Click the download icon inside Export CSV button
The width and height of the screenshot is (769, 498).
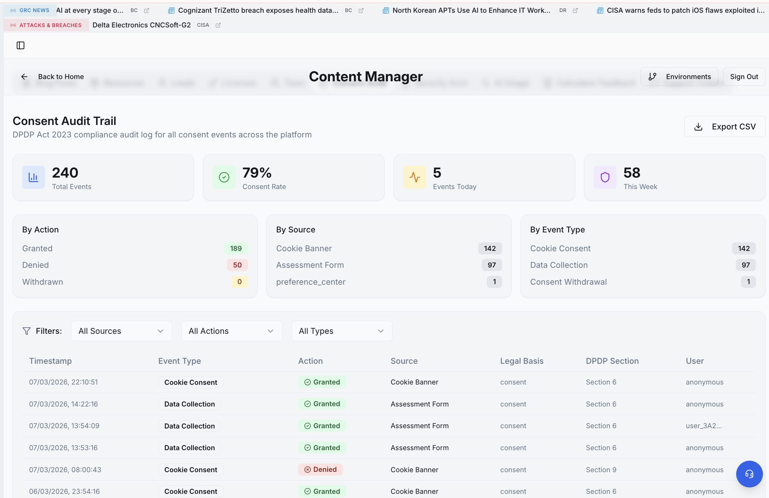tap(698, 127)
